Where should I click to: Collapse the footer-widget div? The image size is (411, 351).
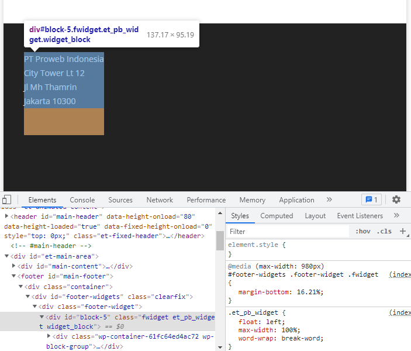click(x=34, y=307)
